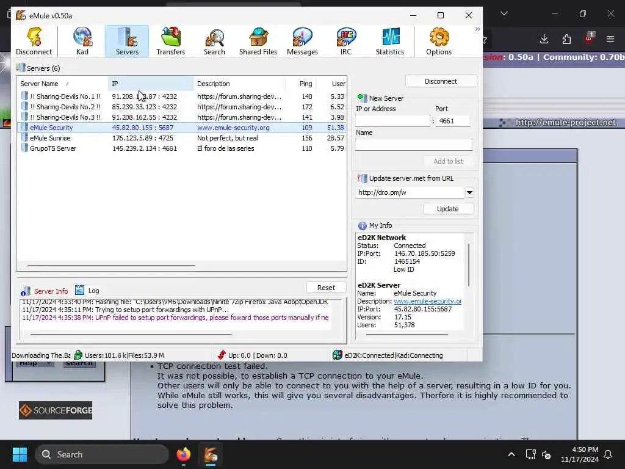Open the server.met URL dropdown arrow

469,192
